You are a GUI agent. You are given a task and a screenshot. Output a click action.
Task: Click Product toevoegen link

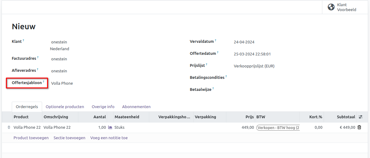click(31, 138)
